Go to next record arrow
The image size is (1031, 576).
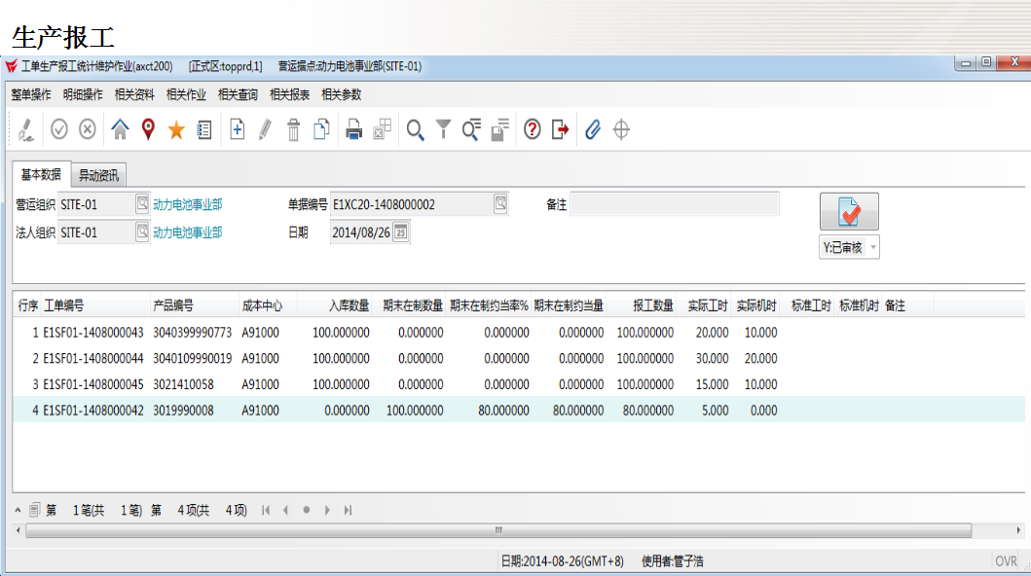pos(327,510)
